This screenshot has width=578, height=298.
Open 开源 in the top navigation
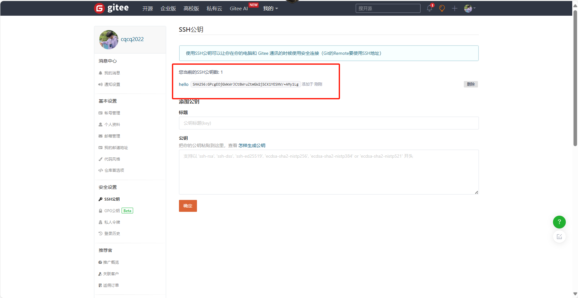pos(148,9)
